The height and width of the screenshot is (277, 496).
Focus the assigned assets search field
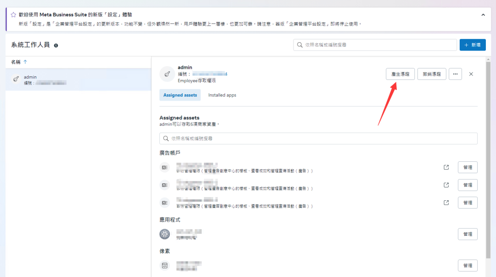click(318, 138)
